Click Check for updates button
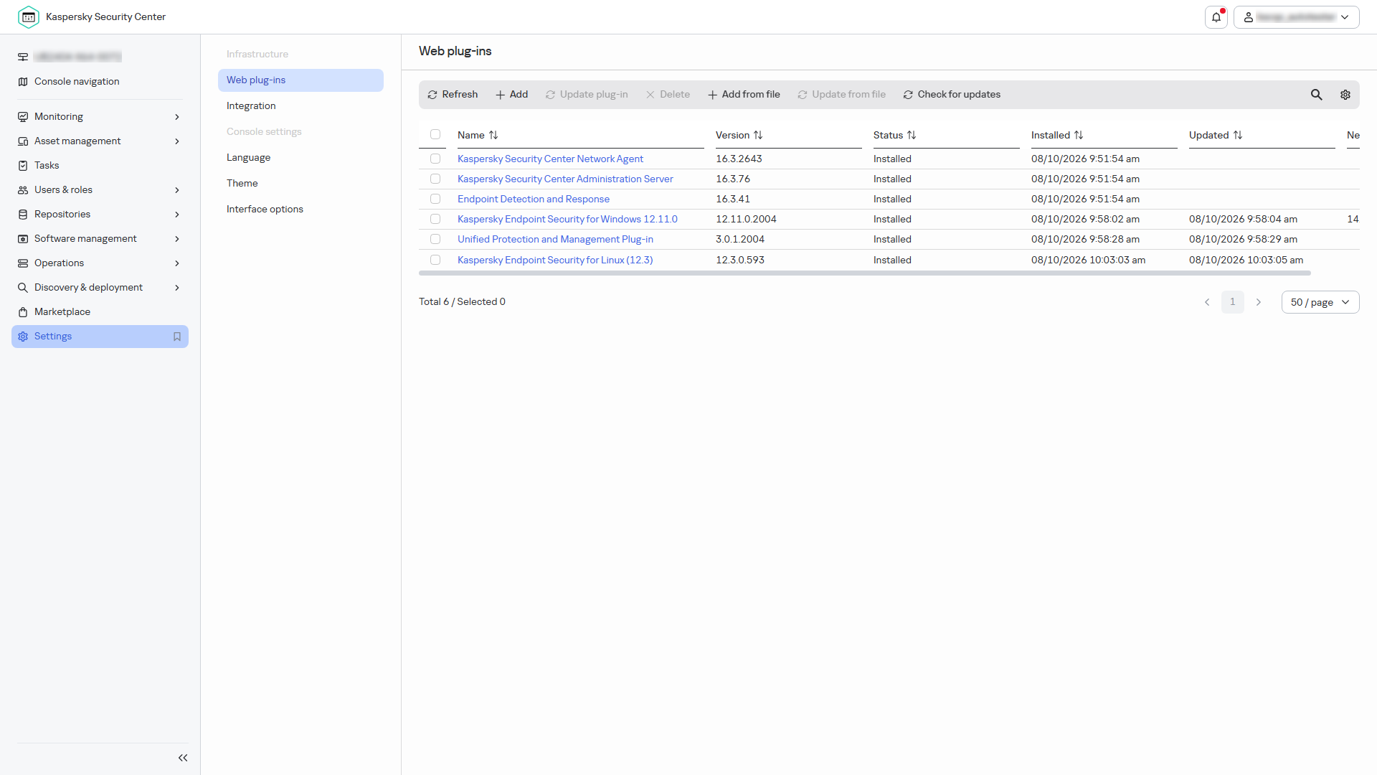Image resolution: width=1377 pixels, height=775 pixels. 952,95
